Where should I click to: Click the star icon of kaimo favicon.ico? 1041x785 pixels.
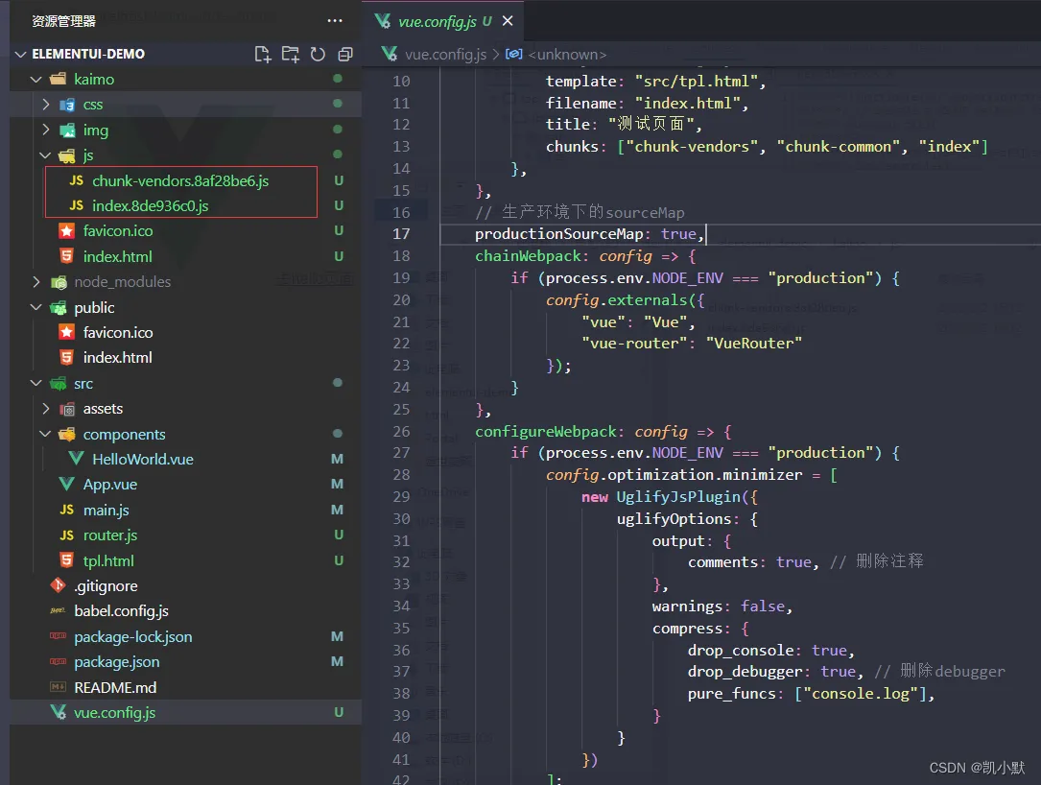(x=66, y=231)
